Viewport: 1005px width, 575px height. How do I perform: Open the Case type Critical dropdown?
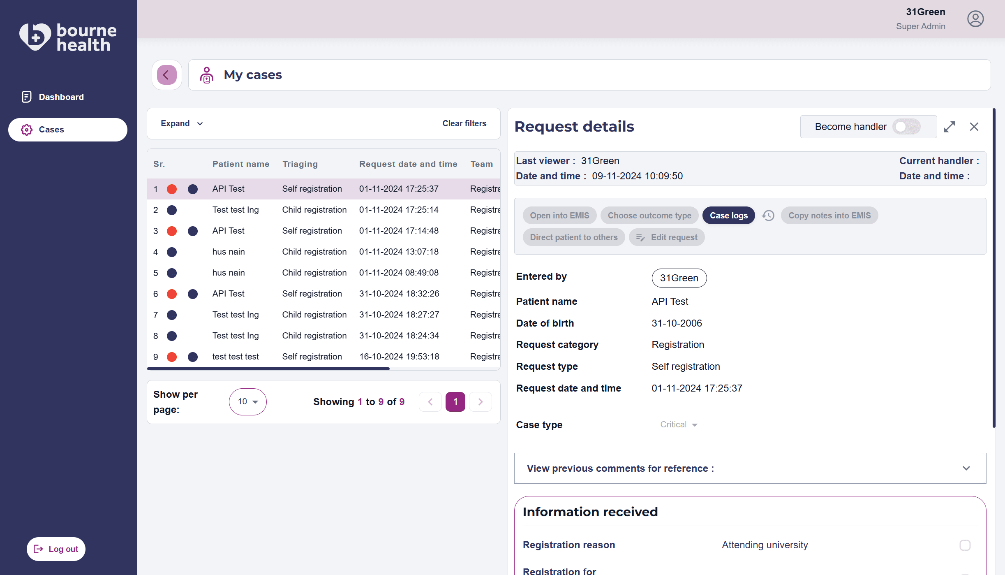(x=679, y=424)
